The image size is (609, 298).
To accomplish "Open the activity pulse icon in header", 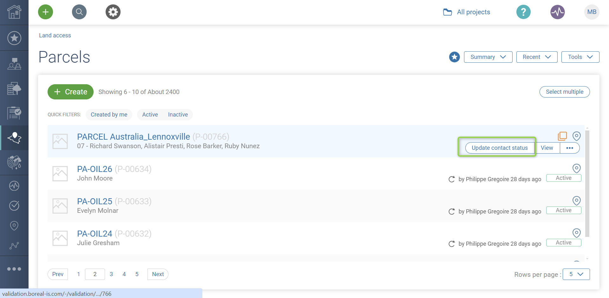I will 557,12.
